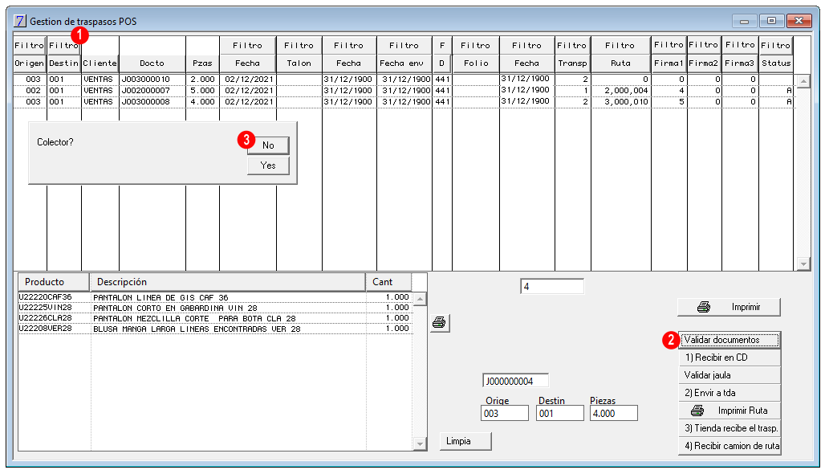Screen dimensions: 825x474
Task: Click Filtro button above Folio column
Action: (476, 45)
